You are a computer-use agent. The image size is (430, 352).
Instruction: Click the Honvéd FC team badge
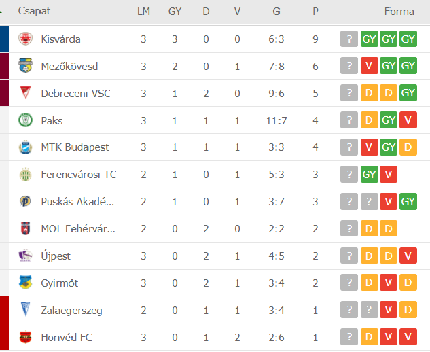(x=25, y=338)
